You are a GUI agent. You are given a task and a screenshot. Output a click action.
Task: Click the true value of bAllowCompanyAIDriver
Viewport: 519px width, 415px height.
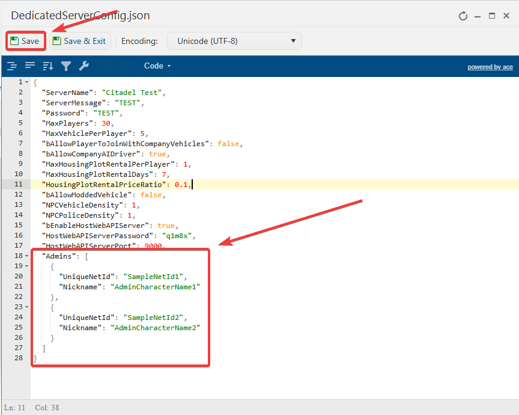coord(157,154)
